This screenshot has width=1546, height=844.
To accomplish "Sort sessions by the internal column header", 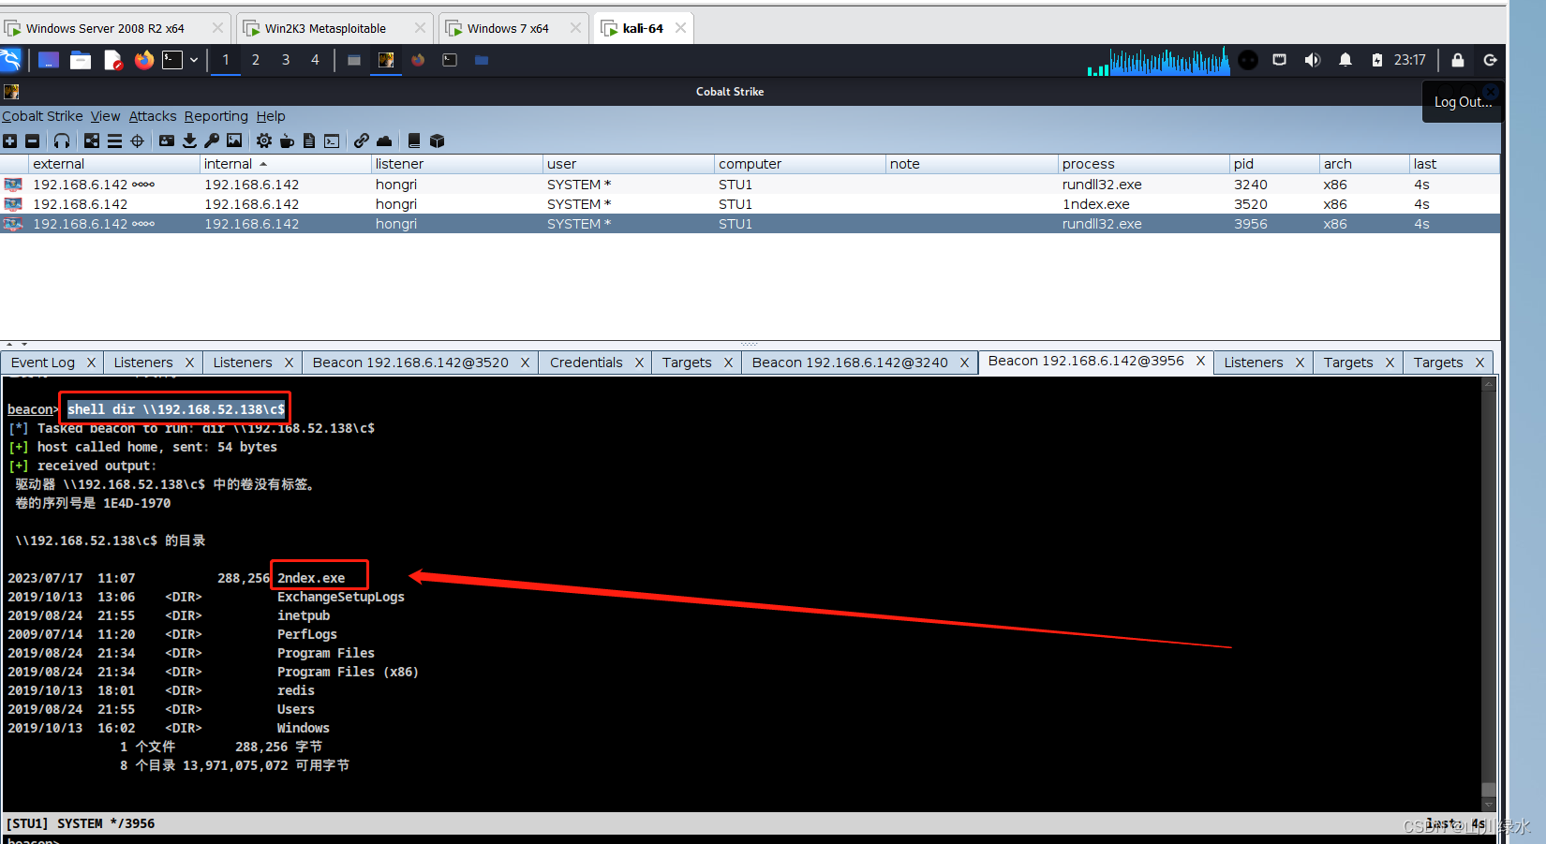I will coord(286,164).
